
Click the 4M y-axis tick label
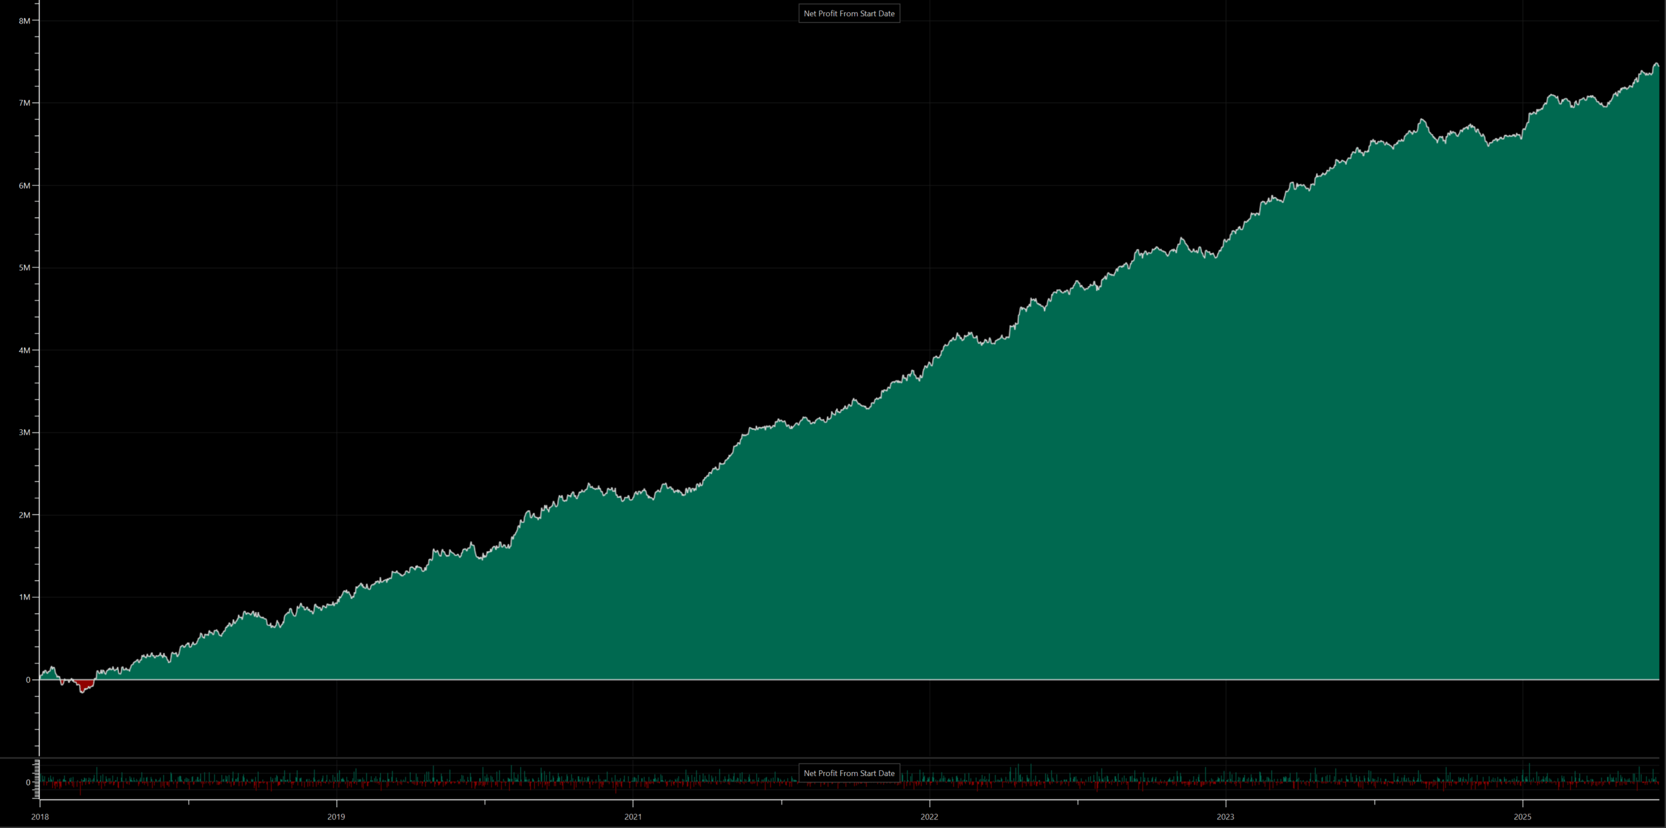pyautogui.click(x=25, y=351)
